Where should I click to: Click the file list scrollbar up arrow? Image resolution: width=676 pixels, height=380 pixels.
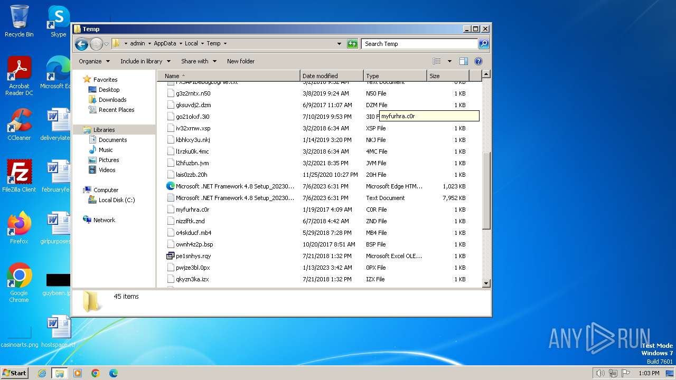tap(486, 74)
